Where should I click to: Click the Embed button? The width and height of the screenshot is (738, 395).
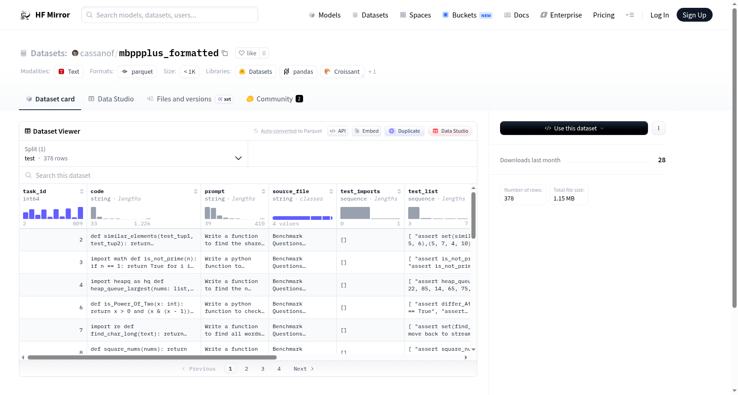(x=366, y=131)
